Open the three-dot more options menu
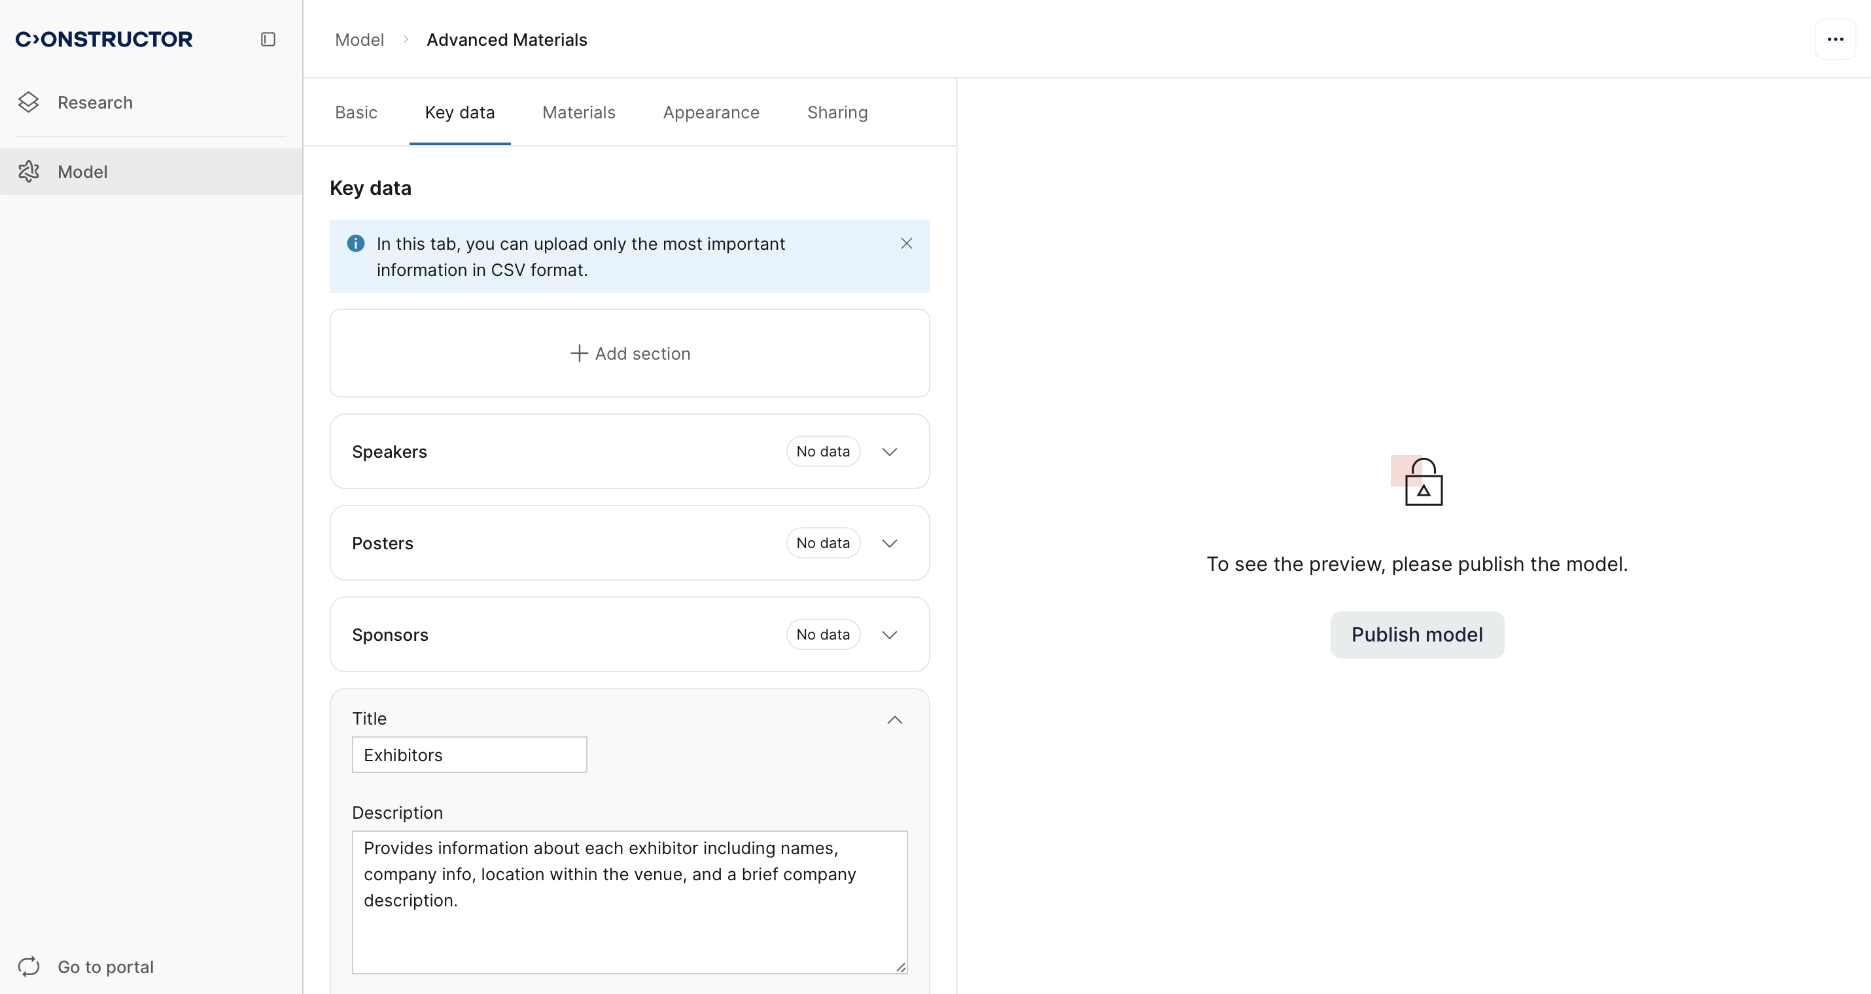The width and height of the screenshot is (1871, 994). tap(1834, 39)
